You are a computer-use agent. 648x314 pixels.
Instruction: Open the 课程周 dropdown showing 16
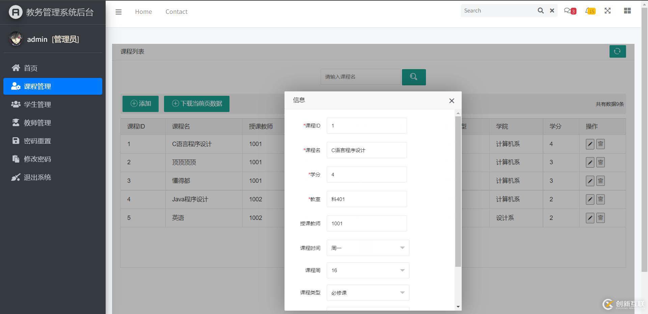368,270
